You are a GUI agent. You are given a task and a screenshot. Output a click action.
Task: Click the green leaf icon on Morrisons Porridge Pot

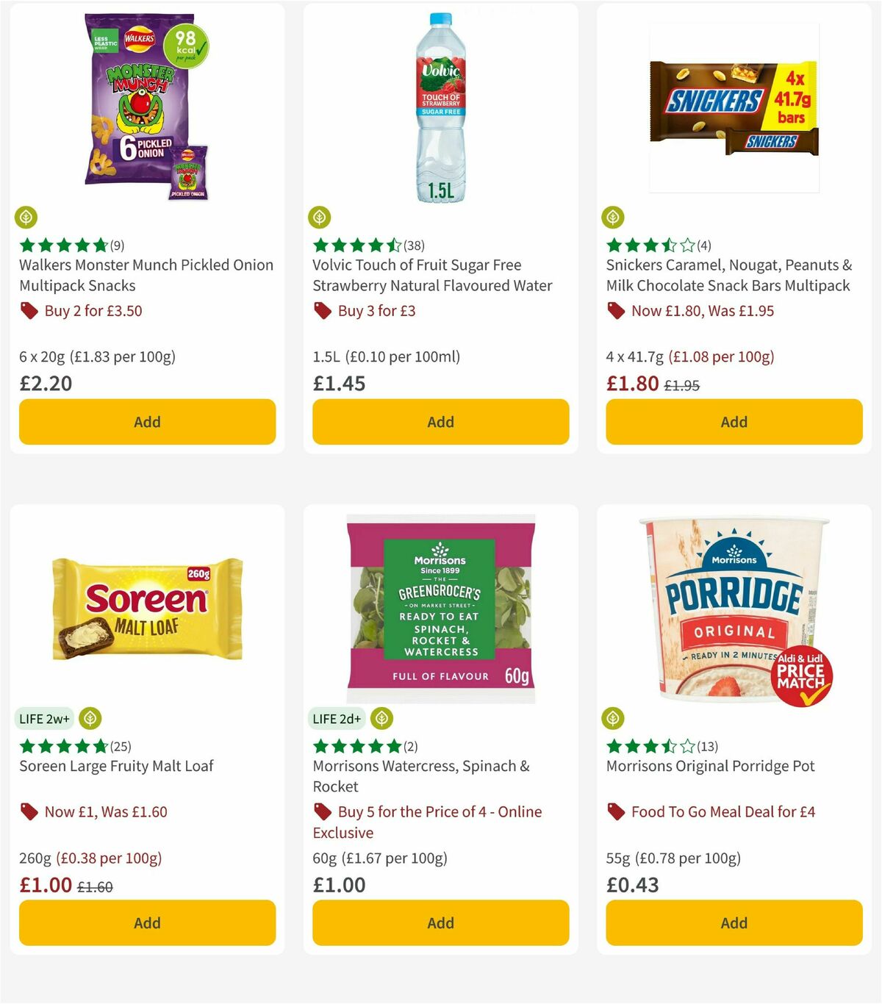pos(614,718)
